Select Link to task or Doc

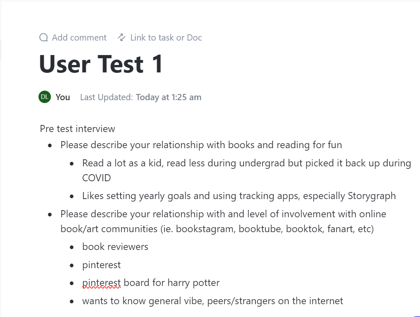pos(160,38)
